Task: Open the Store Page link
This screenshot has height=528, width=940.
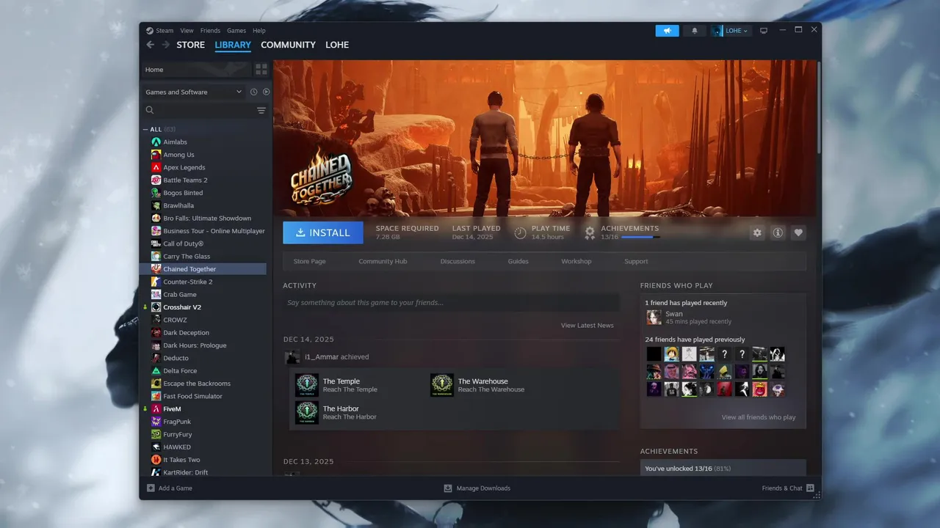Action: (309, 261)
